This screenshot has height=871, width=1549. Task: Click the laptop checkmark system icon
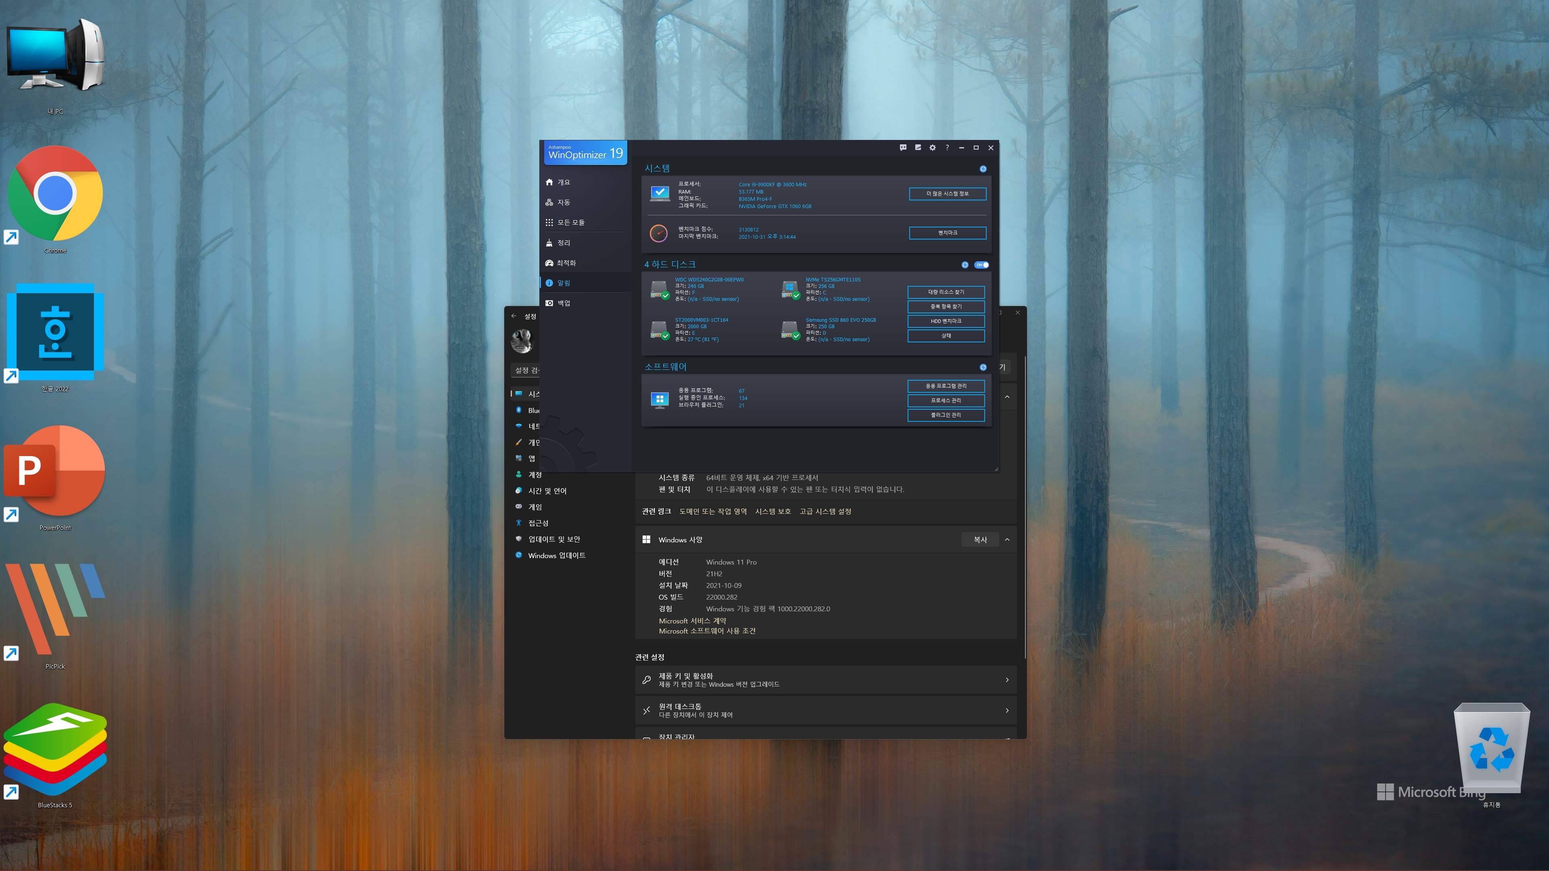coord(660,194)
